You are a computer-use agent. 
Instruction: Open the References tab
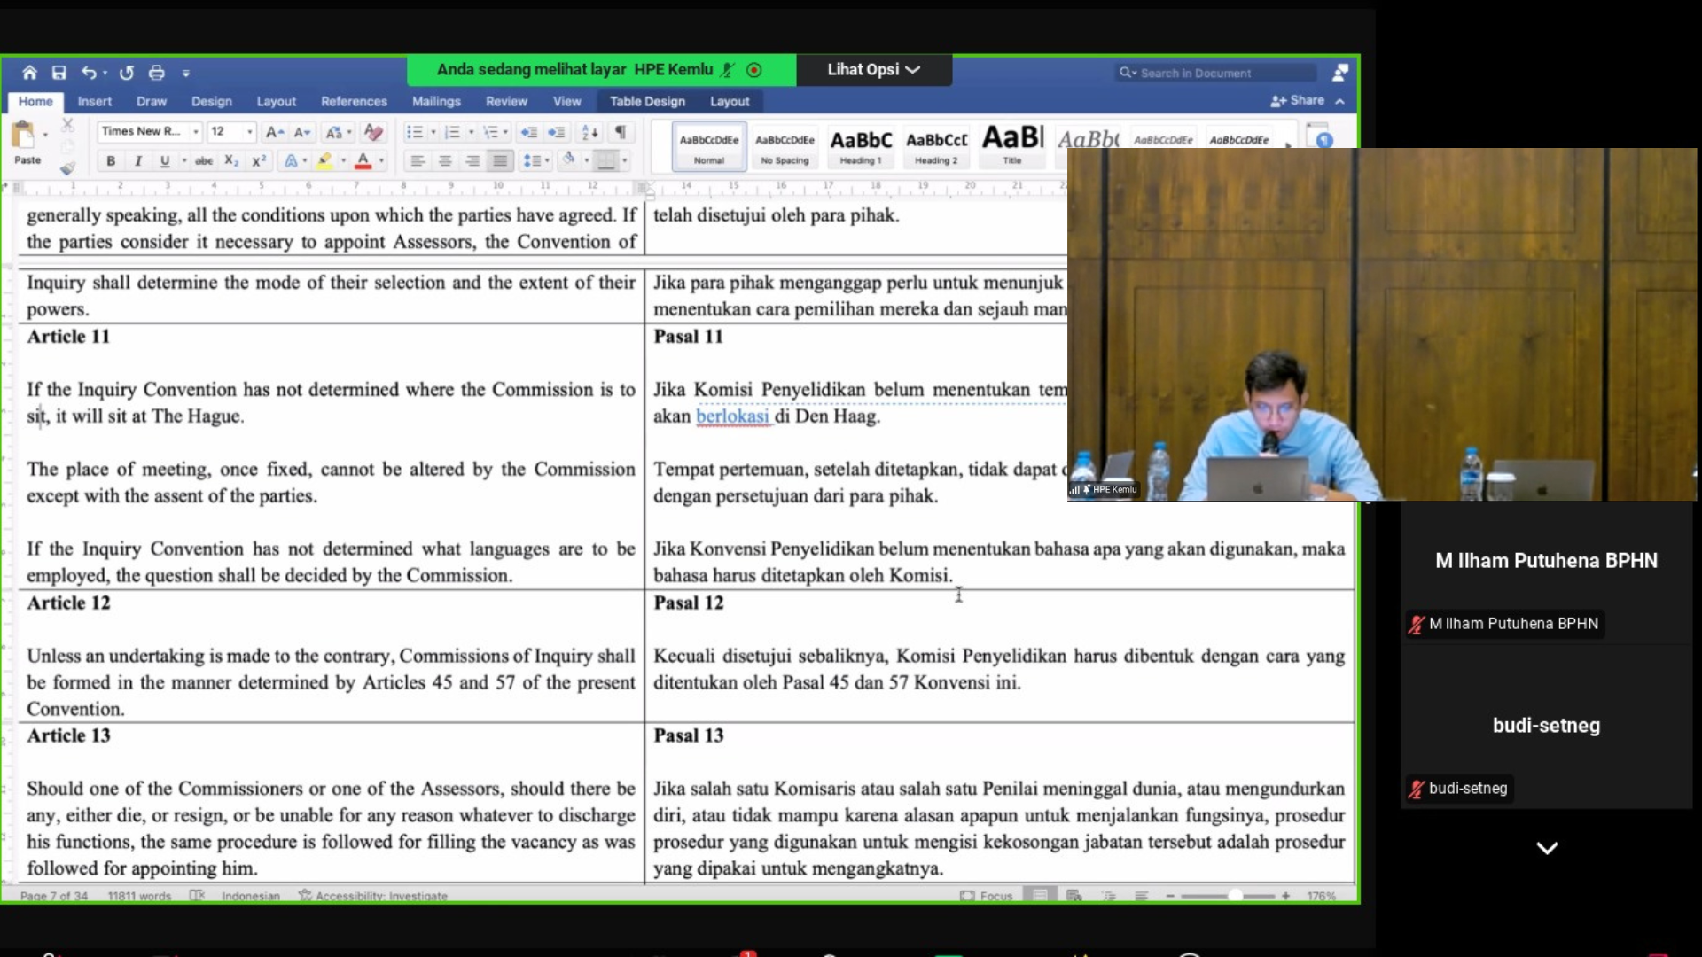point(354,101)
